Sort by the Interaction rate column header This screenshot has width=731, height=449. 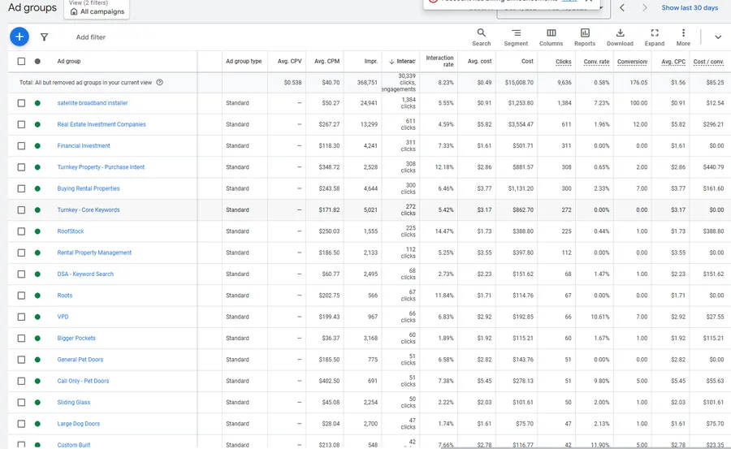[439, 61]
